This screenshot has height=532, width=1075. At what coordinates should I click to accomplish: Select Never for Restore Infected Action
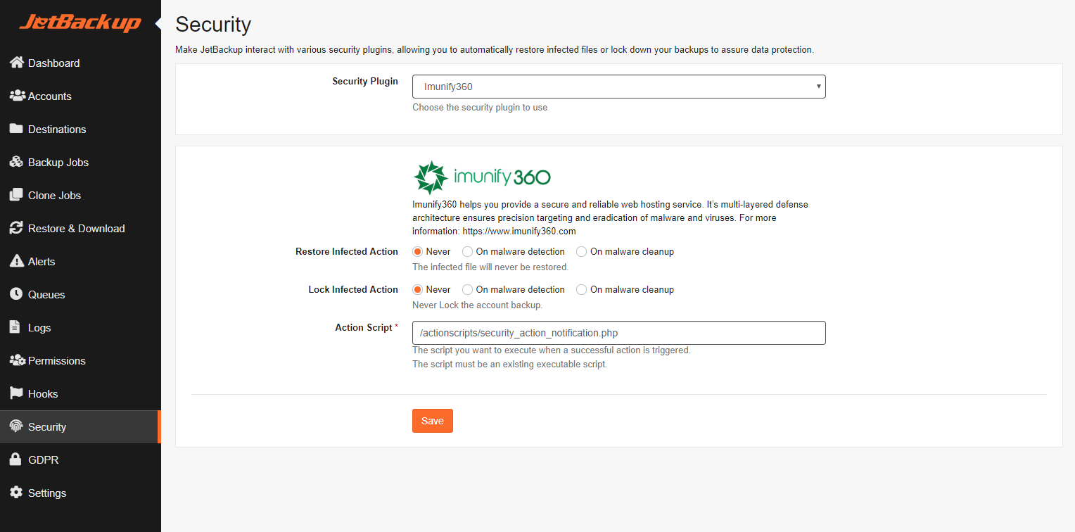tap(417, 251)
